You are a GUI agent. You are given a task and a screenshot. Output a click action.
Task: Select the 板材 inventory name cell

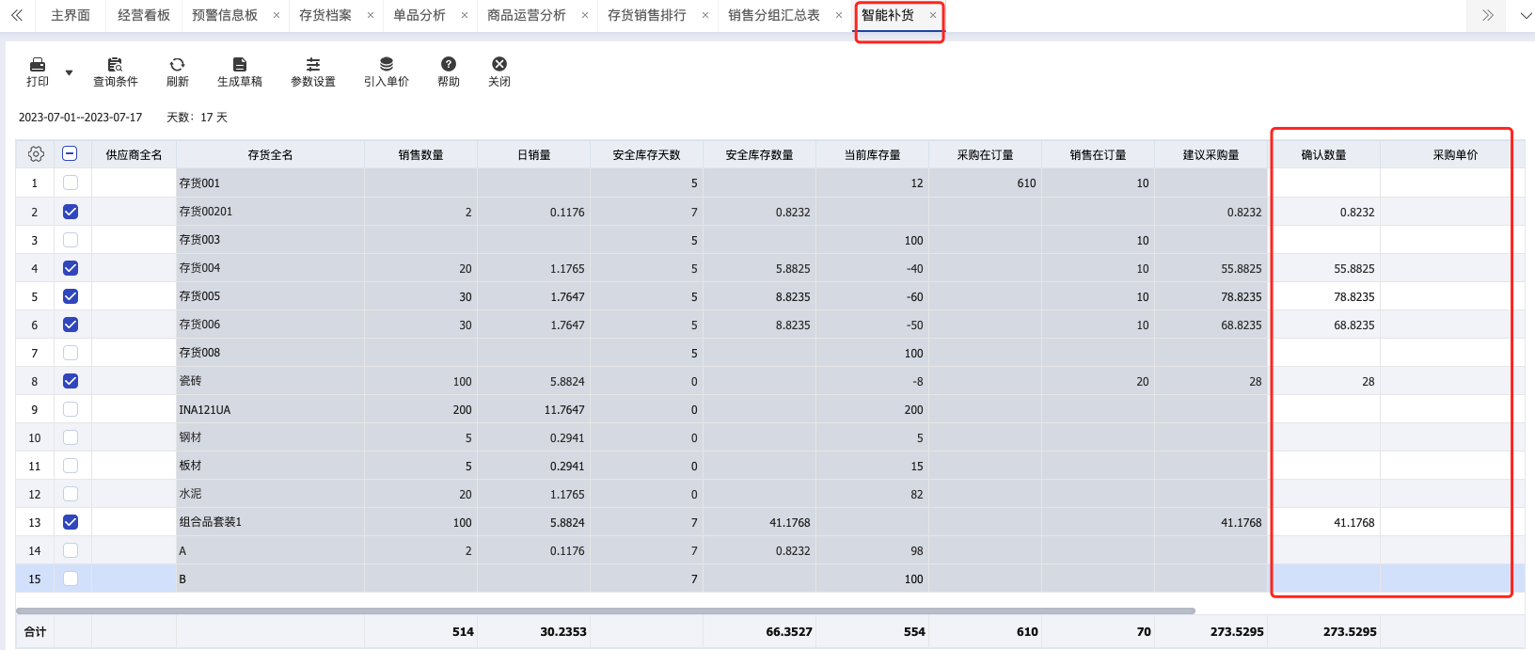(x=270, y=466)
